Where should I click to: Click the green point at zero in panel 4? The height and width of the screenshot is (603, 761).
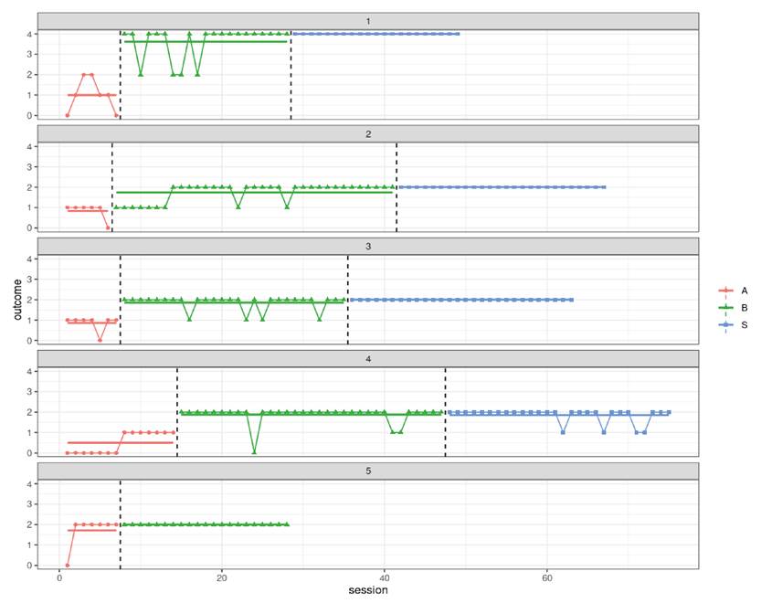tap(254, 452)
